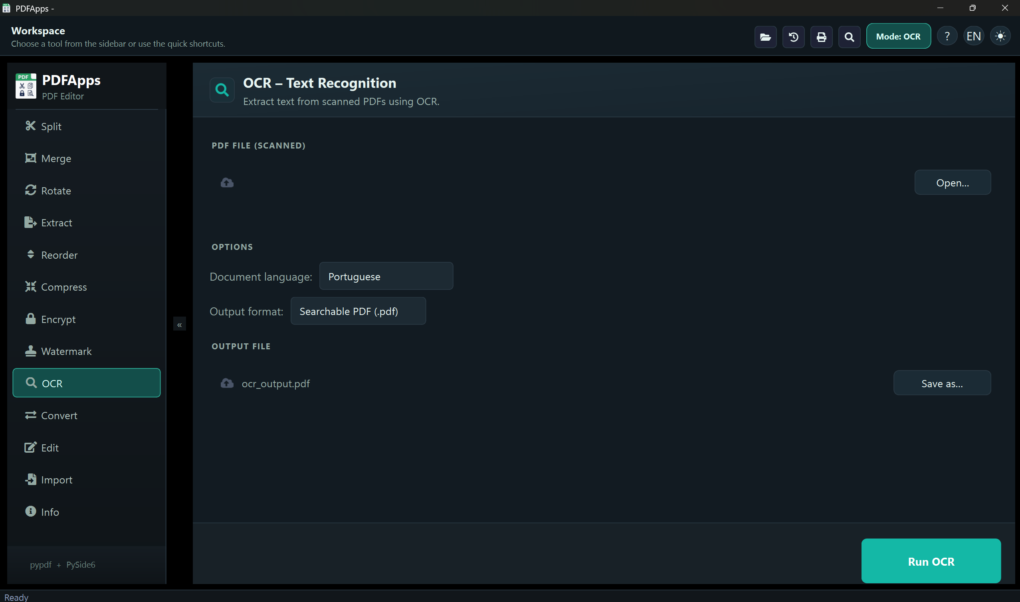Select the Rotate tool in sidebar
1020x602 pixels.
coord(86,191)
